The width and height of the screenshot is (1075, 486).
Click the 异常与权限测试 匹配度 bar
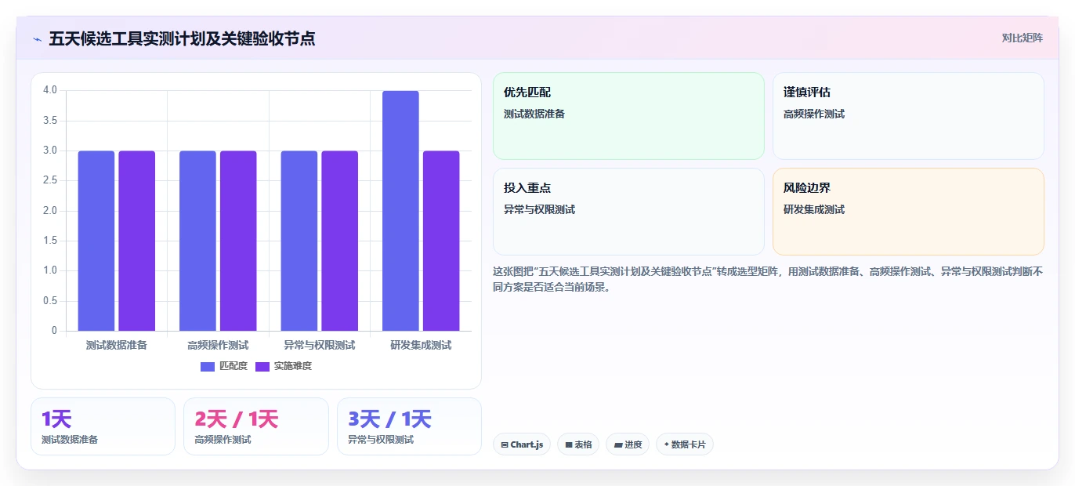tap(299, 241)
